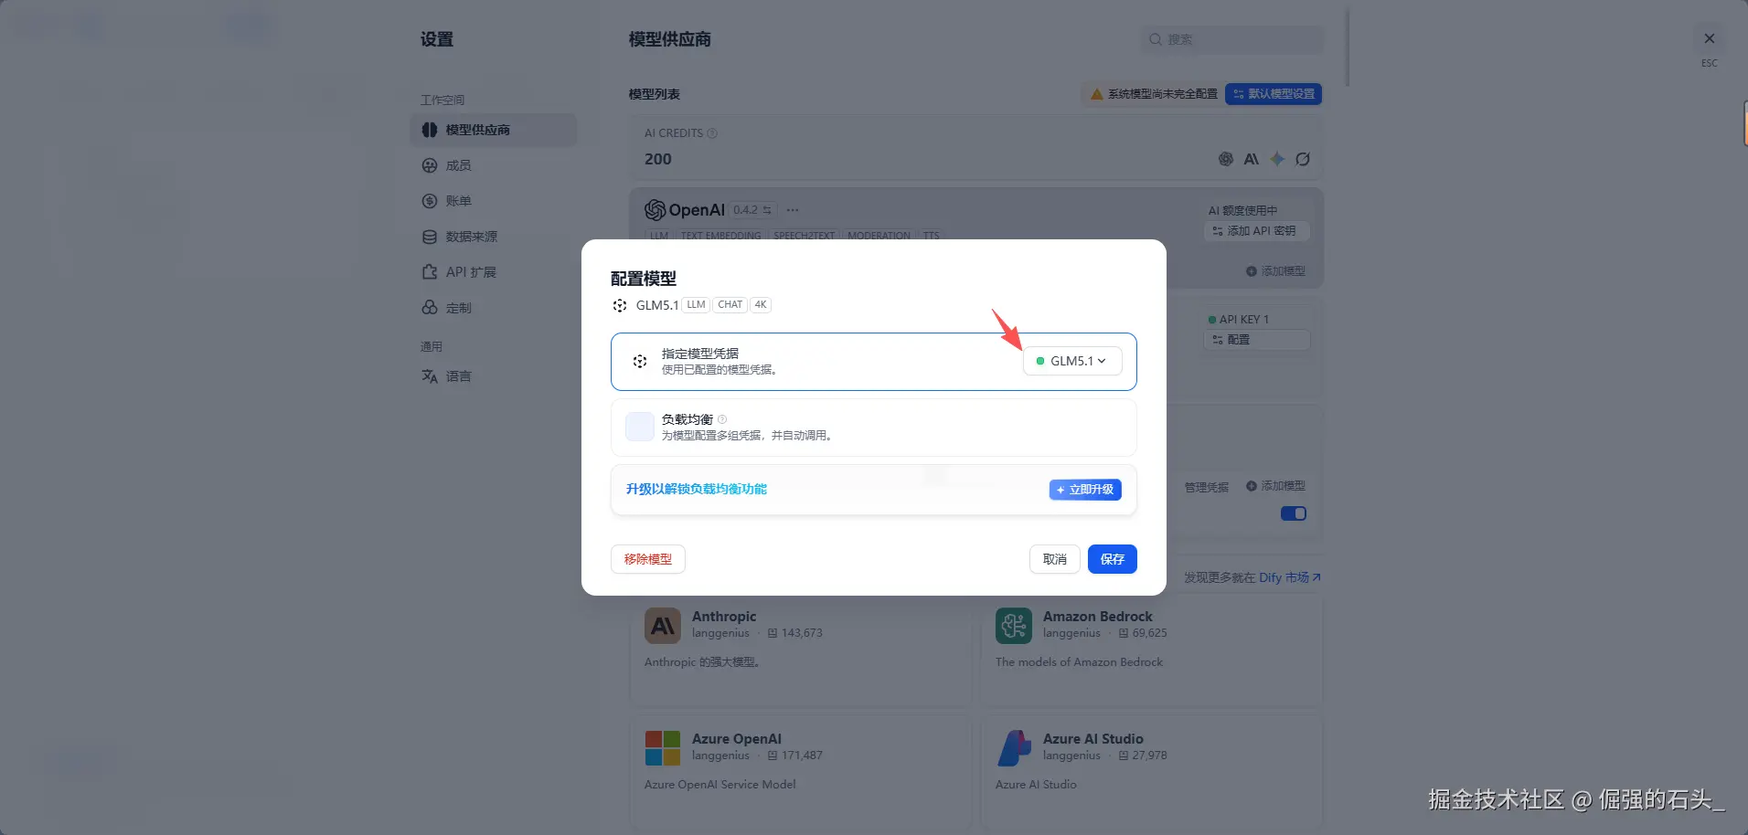
Task: Switch to the API 扩展 section
Action: click(494, 272)
